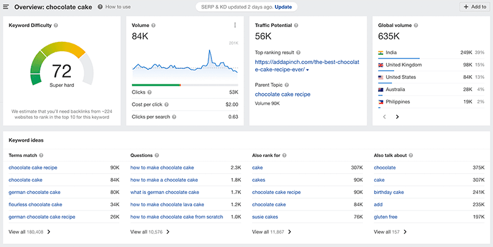
Task: Click Questions info icon
Action: (x=157, y=155)
